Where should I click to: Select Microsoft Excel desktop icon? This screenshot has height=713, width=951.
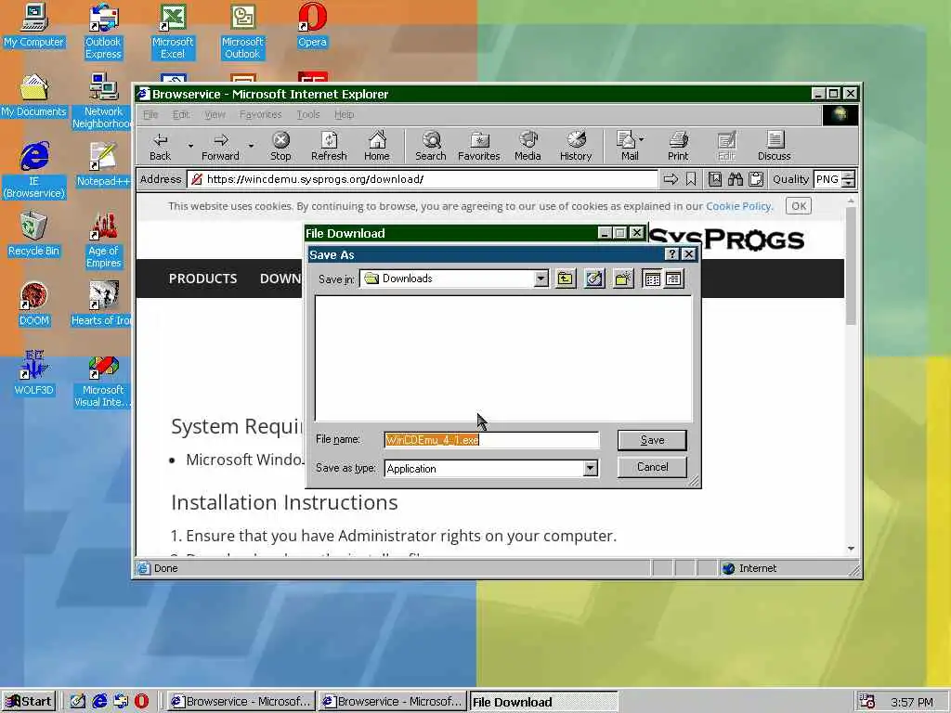[173, 32]
